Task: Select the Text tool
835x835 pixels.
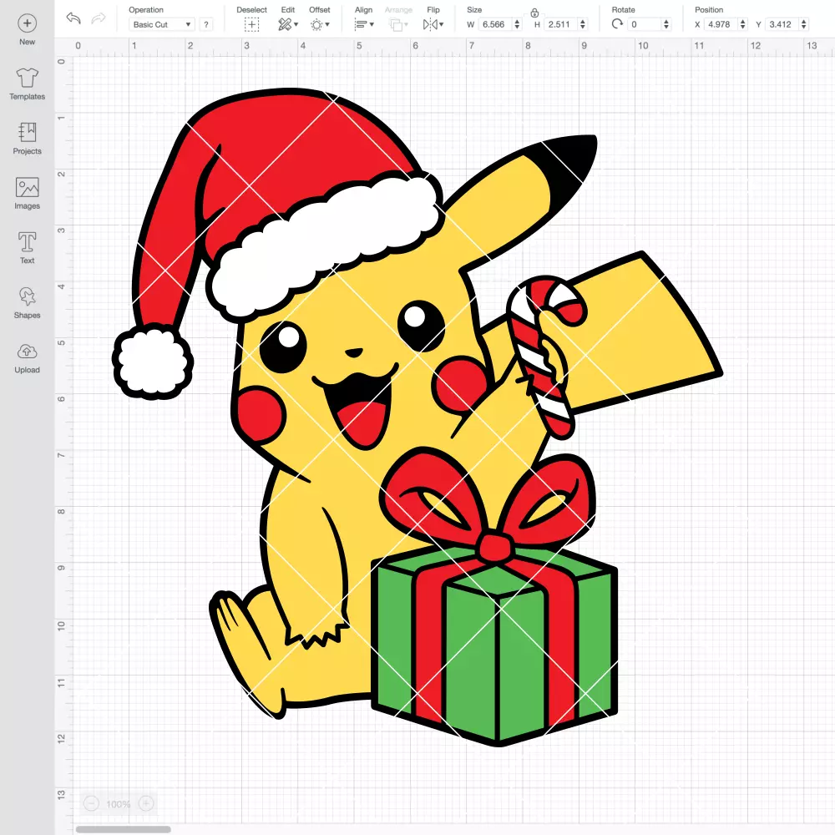Action: [28, 248]
